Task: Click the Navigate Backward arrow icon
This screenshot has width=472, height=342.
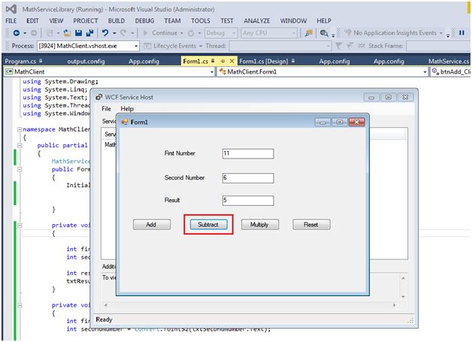Action: [x=17, y=33]
